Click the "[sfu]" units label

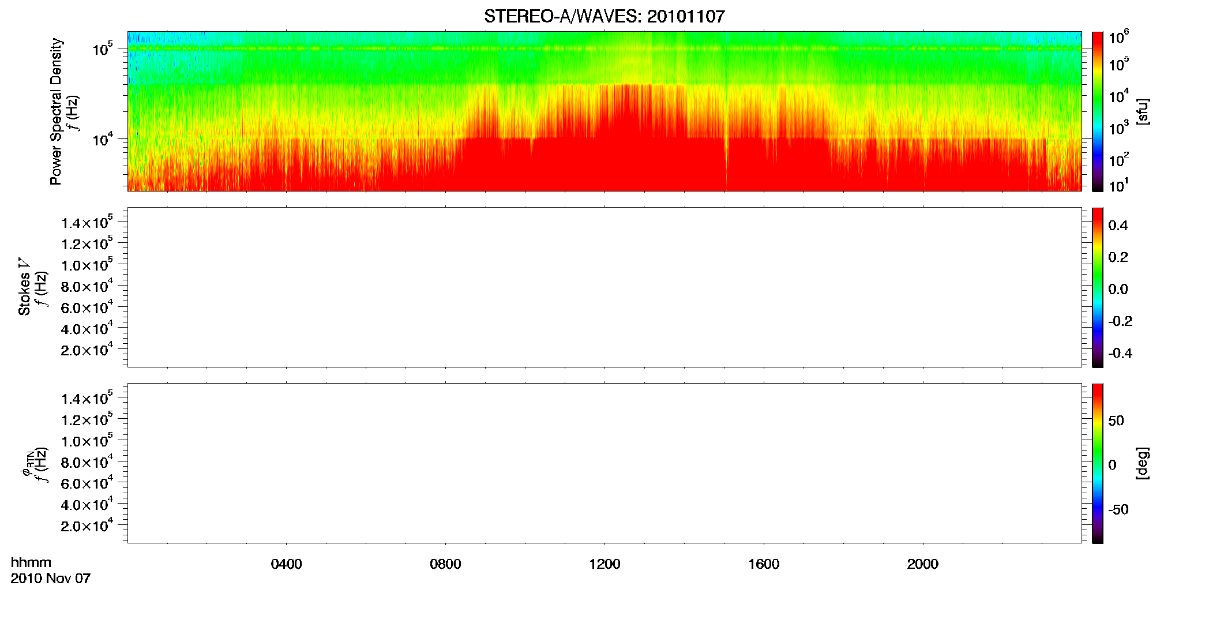(x=1143, y=111)
